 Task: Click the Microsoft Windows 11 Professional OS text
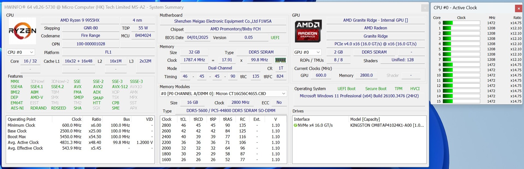tap(359, 96)
